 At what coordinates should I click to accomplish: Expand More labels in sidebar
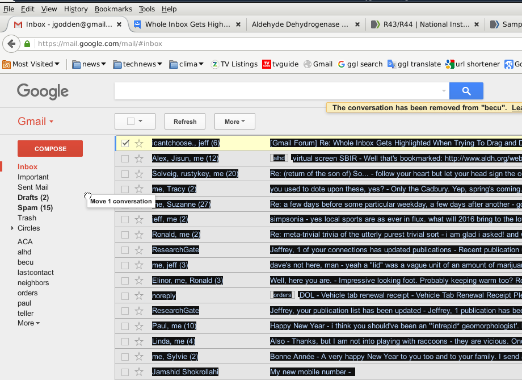click(x=28, y=323)
